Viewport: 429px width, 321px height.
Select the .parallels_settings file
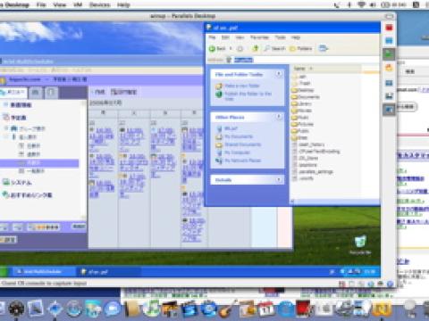click(x=313, y=172)
